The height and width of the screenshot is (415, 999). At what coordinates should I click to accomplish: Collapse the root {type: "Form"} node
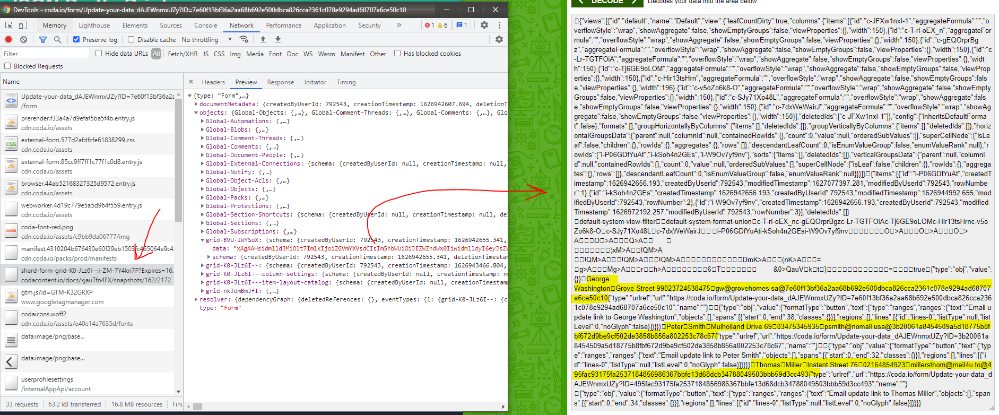point(190,96)
